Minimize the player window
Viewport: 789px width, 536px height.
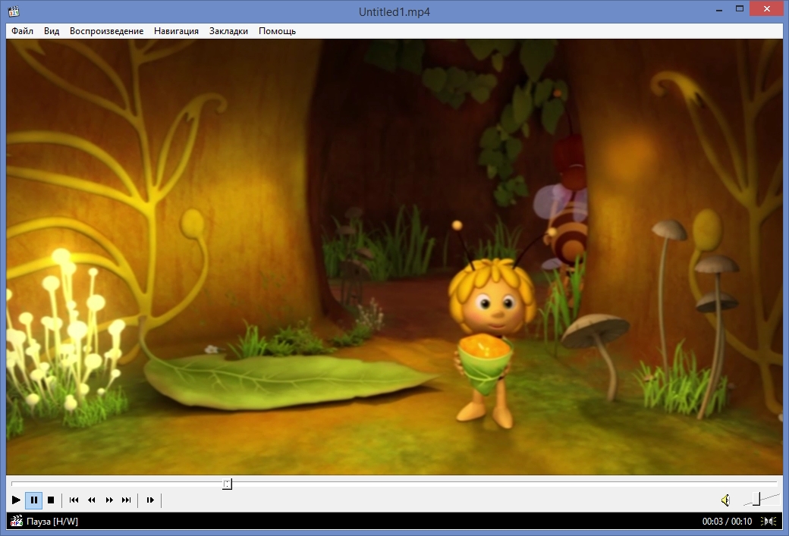(x=719, y=10)
